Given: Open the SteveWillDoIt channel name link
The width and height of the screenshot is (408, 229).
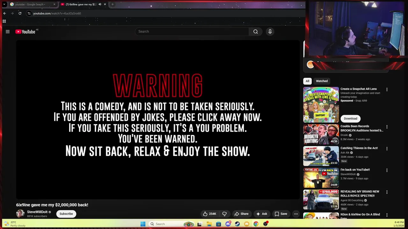Looking at the screenshot, I should pyautogui.click(x=37, y=212).
